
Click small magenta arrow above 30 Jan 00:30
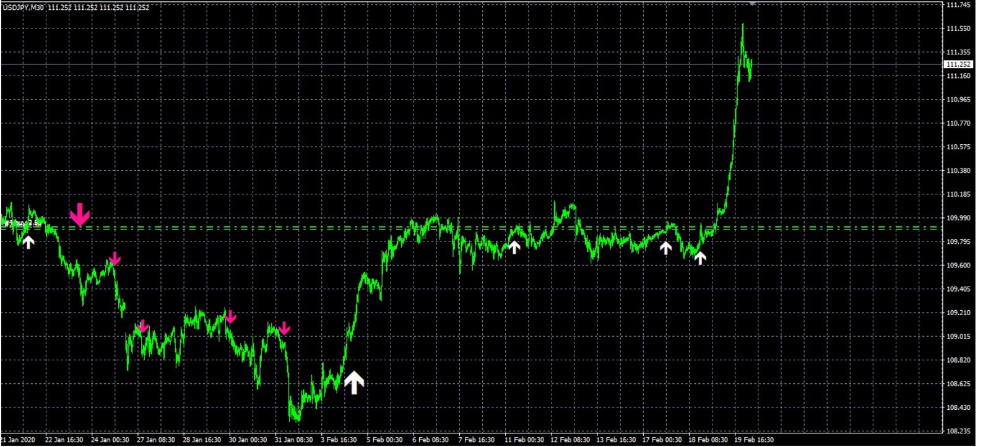click(x=230, y=317)
